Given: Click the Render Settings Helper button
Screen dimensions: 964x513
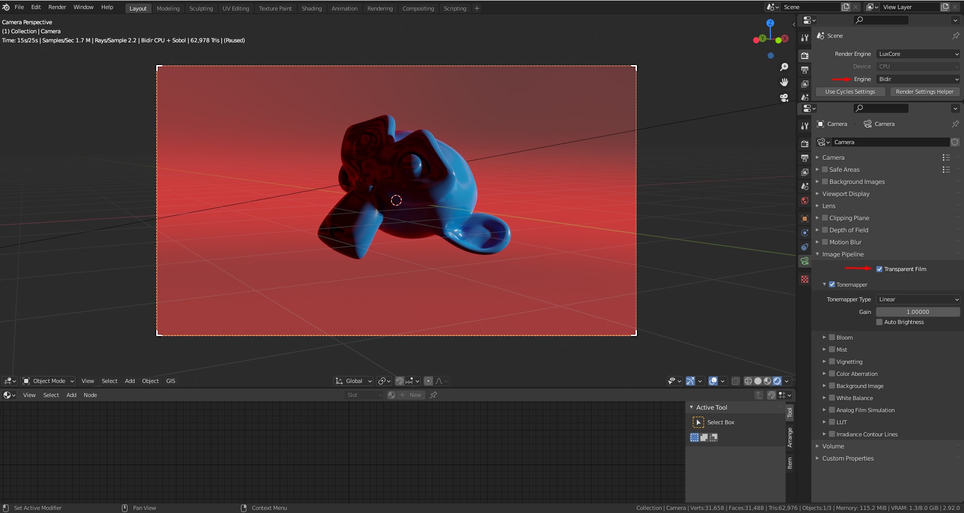Looking at the screenshot, I should (924, 92).
